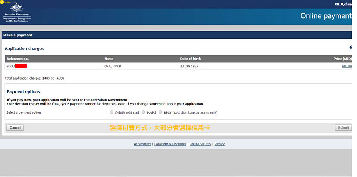Click the wego logo in top corner
357x177 pixels.
(x=7, y=2)
